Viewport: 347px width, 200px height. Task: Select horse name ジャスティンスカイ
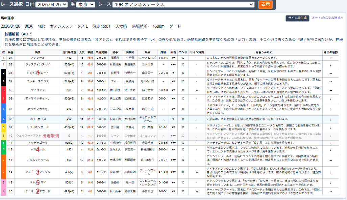38,64
